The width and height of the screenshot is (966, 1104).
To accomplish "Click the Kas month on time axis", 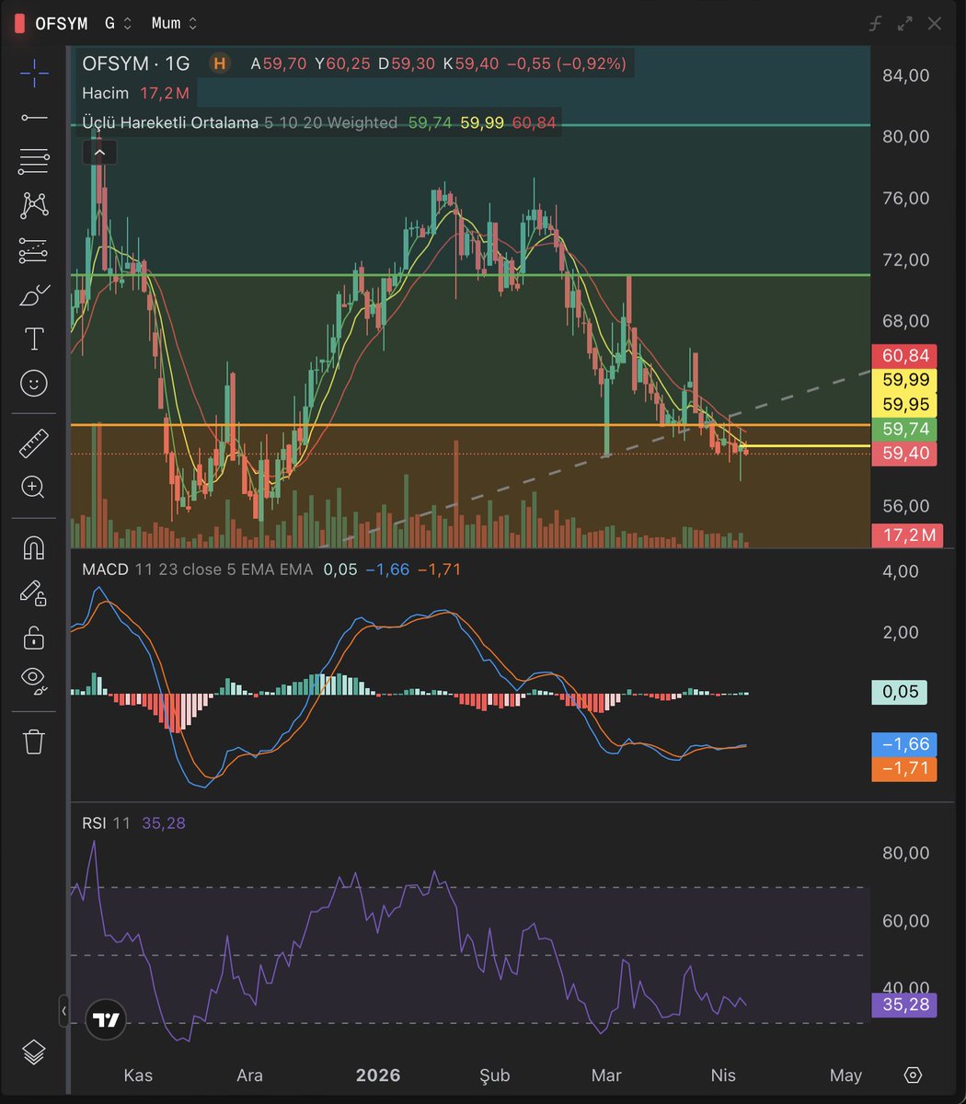I will (x=138, y=1075).
